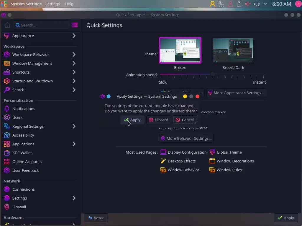Click the Discard button

[x=159, y=120]
